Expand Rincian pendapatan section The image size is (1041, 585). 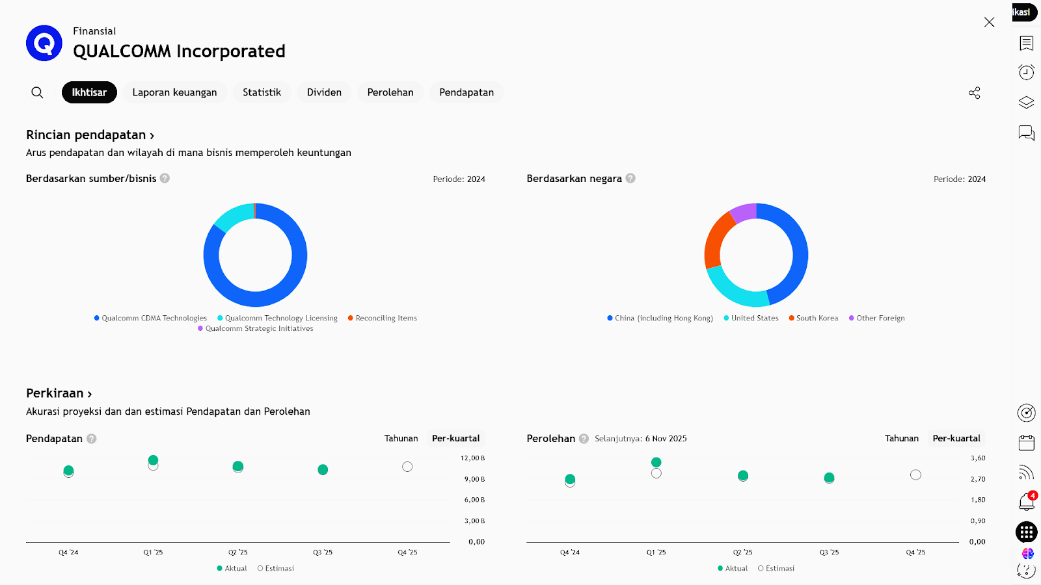pos(90,135)
